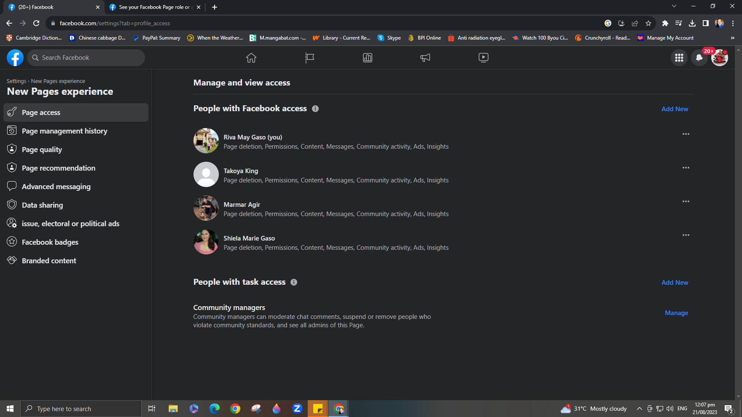Open options for Riva May Gaso
The height and width of the screenshot is (417, 742).
[686, 134]
